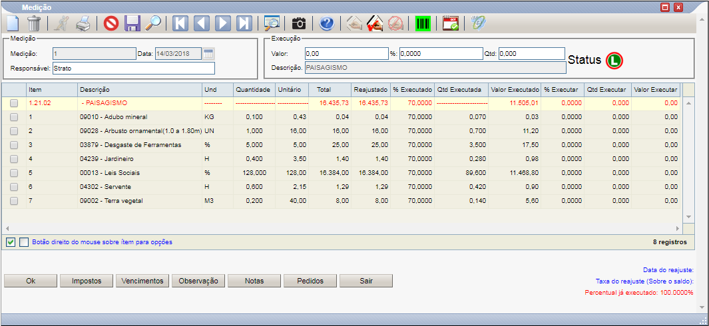Screen dimensions: 709x326
Task: Tick checkbox for Adubo mineral row
Action: (x=14, y=117)
